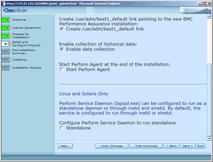Click the step 5 Pre-Installation Summary icon
The image size is (213, 162).
pos(6,52)
